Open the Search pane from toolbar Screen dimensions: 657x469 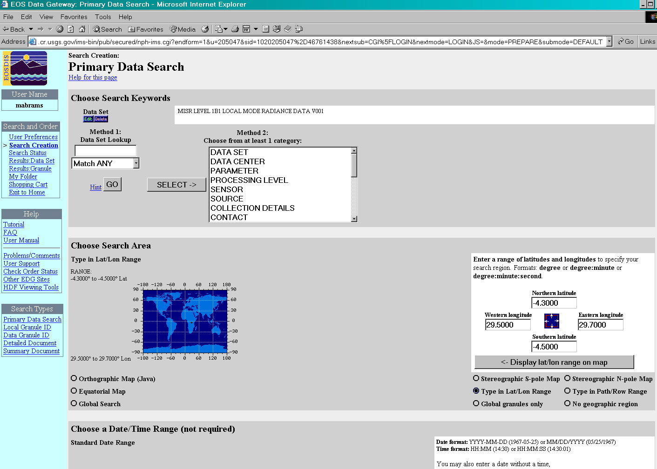coord(107,29)
